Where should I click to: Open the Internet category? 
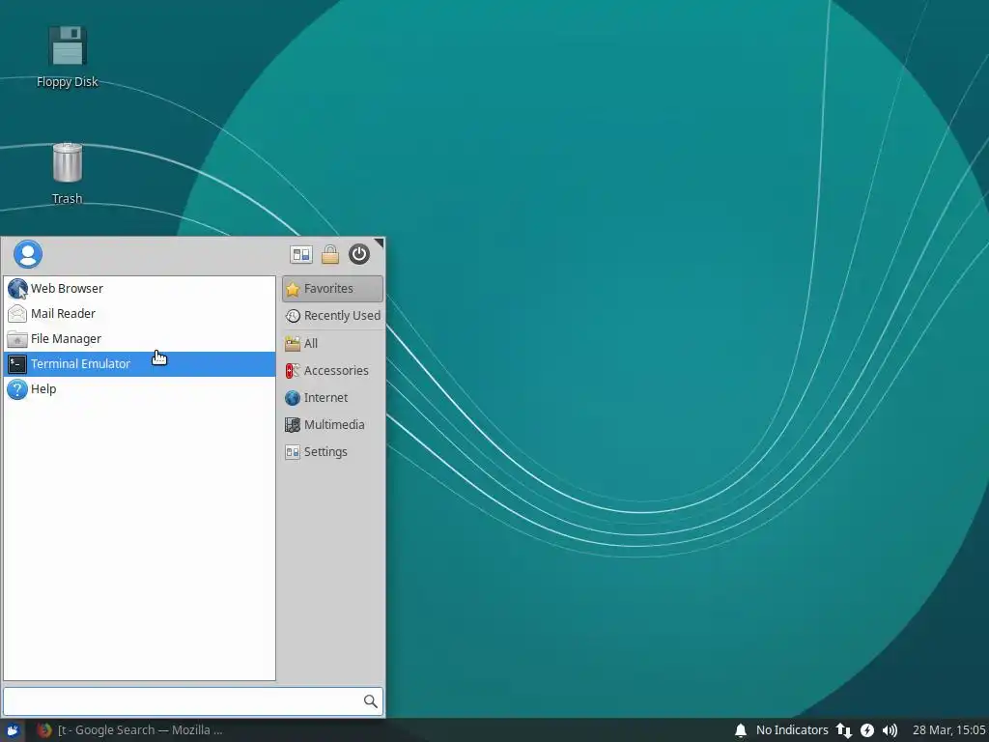click(x=332, y=397)
